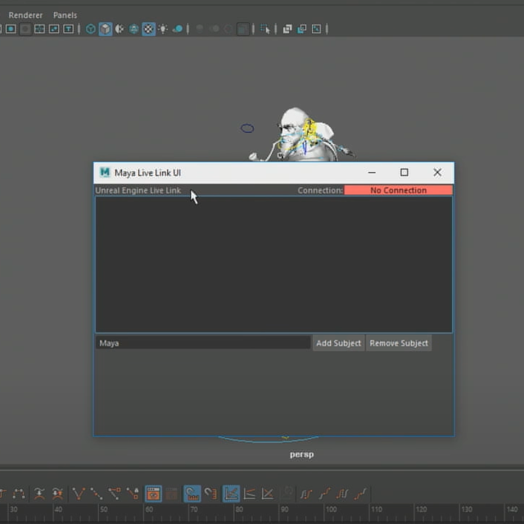The image size is (524, 524).
Task: Click the blue highlighted ruler icon in bottom toolbar
Action: [x=192, y=494]
